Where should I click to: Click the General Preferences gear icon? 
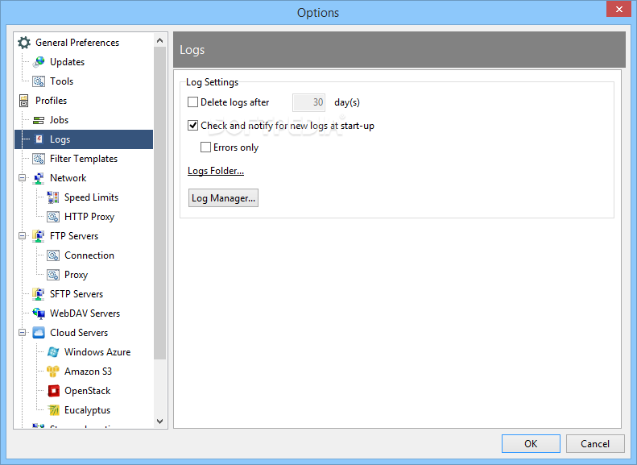click(x=24, y=43)
